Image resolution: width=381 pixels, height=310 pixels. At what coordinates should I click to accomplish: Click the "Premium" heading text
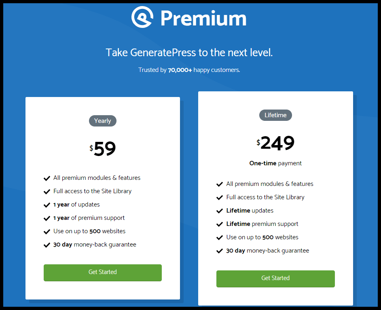(203, 18)
